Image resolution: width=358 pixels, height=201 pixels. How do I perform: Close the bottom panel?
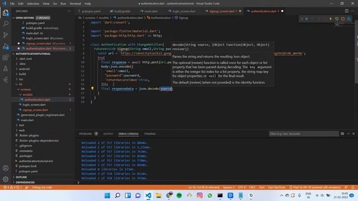354,134
